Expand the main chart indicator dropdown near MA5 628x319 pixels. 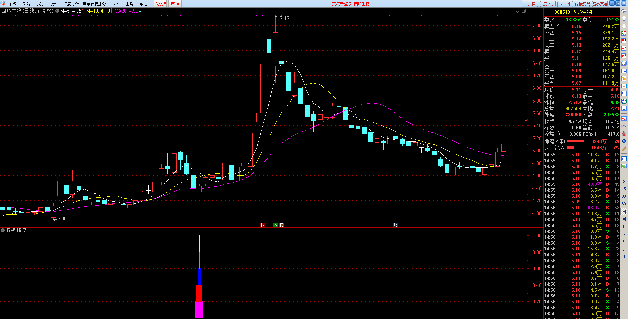[x=57, y=11]
